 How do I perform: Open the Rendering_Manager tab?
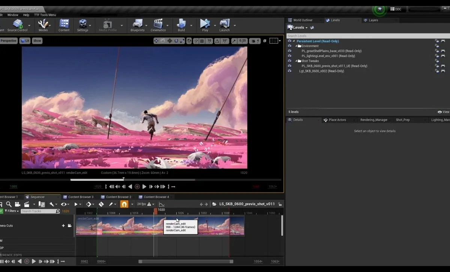tap(374, 120)
